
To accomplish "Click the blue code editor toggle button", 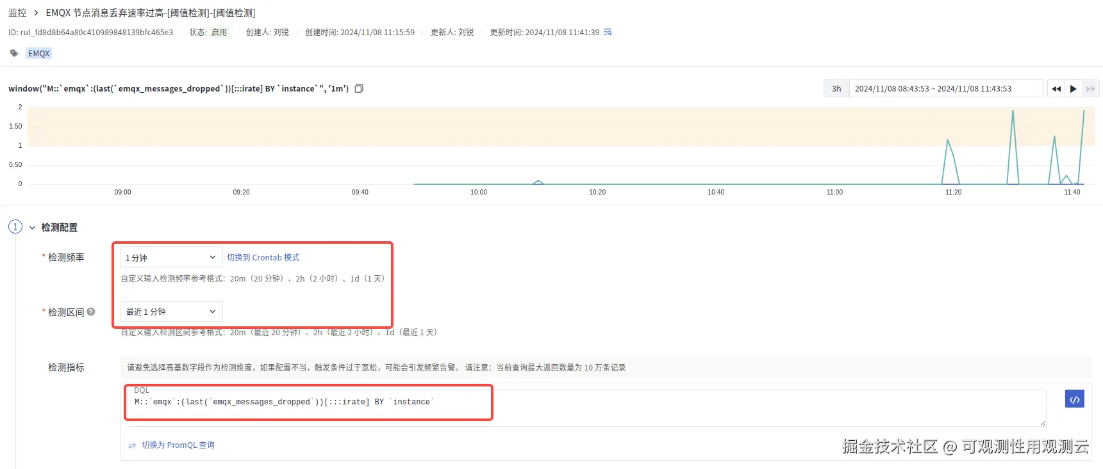I will point(1075,399).
